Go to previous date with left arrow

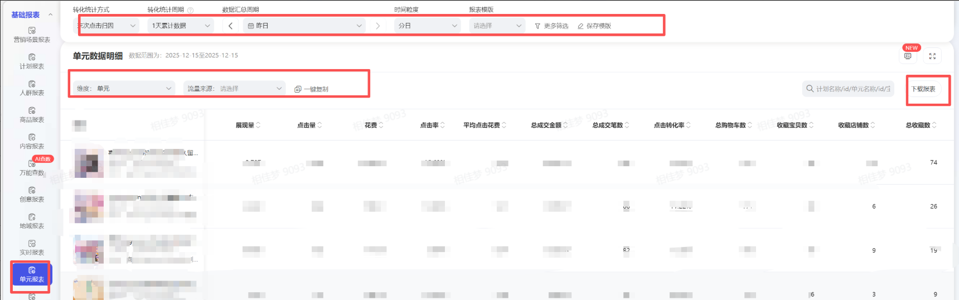pyautogui.click(x=230, y=26)
